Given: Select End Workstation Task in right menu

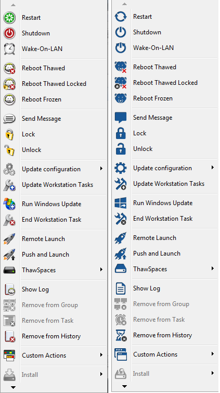Looking at the screenshot, I should 163,219.
